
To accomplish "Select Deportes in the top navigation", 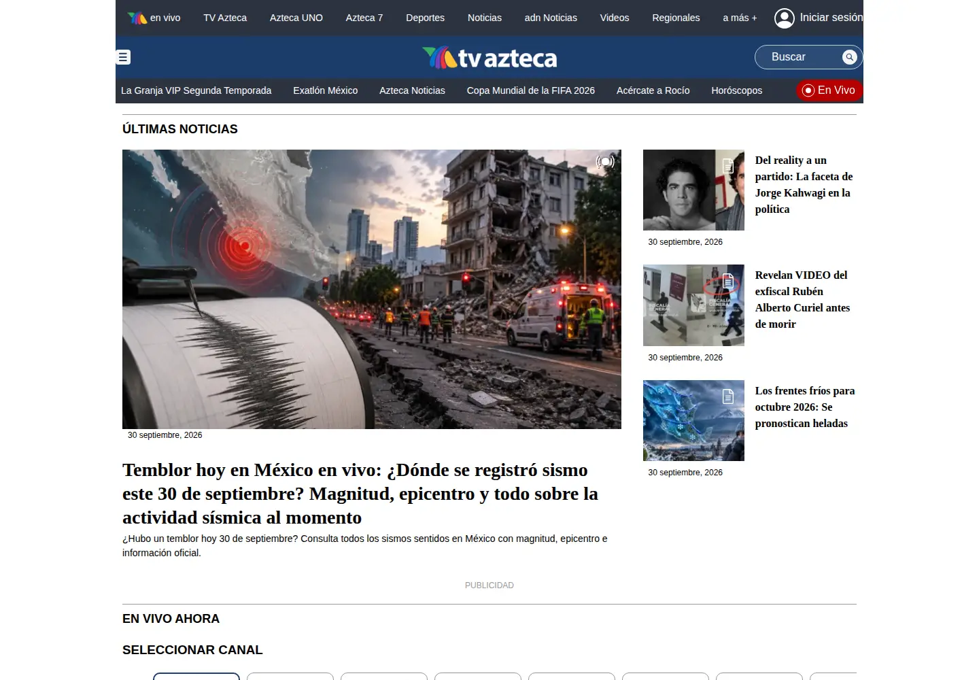I will (425, 18).
